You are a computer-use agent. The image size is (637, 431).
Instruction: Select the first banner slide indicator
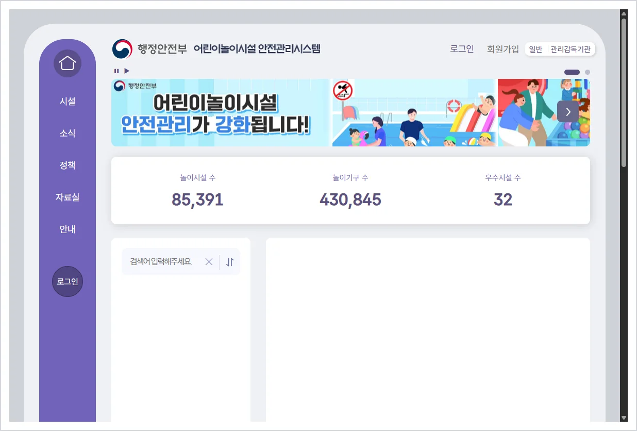572,72
